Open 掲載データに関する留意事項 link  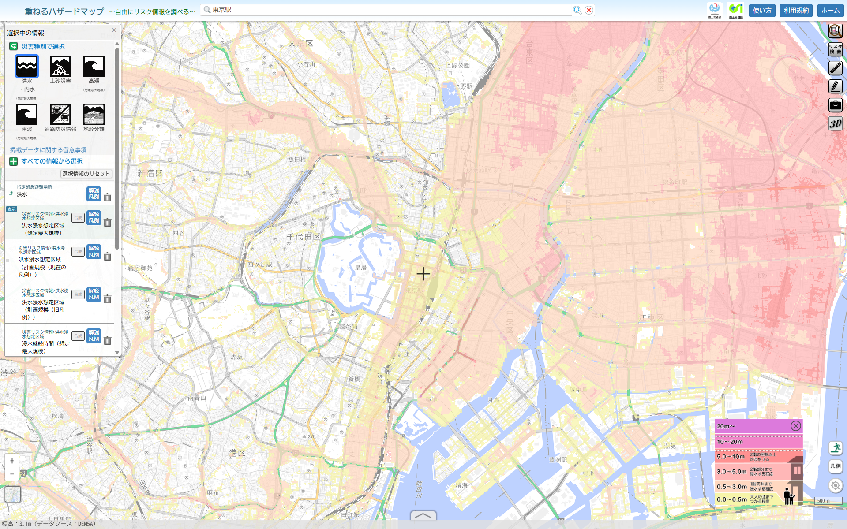48,150
